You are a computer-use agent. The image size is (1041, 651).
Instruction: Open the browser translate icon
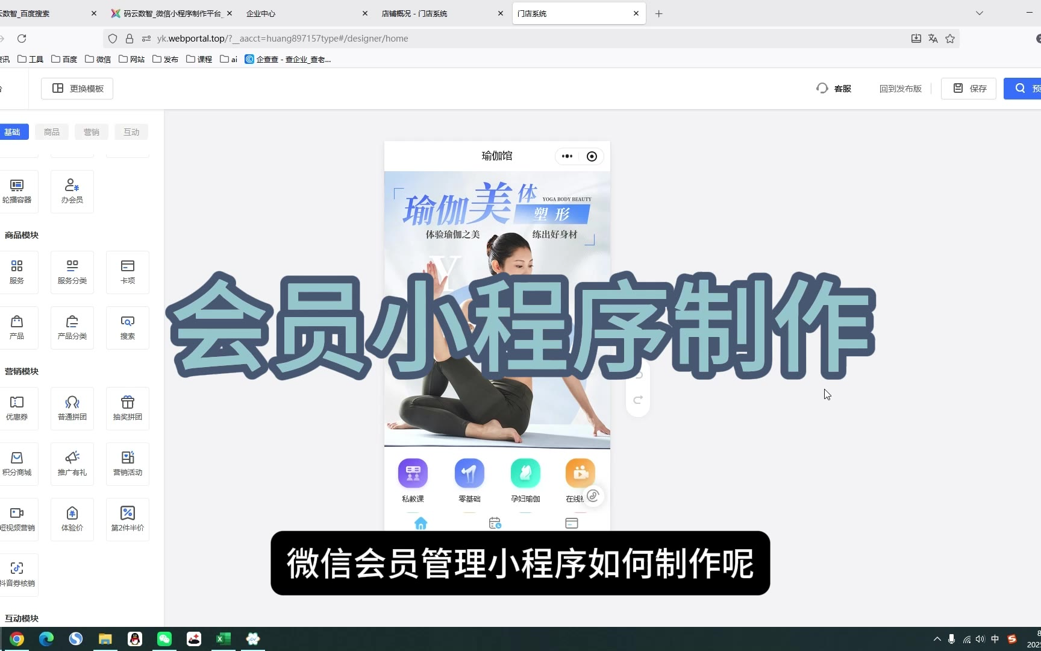coord(933,39)
